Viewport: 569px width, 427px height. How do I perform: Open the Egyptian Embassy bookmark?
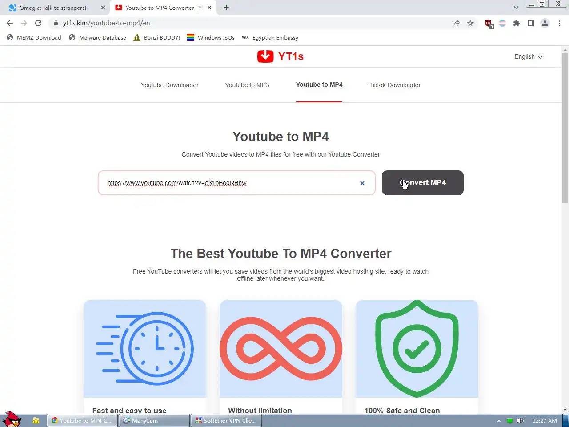[270, 38]
